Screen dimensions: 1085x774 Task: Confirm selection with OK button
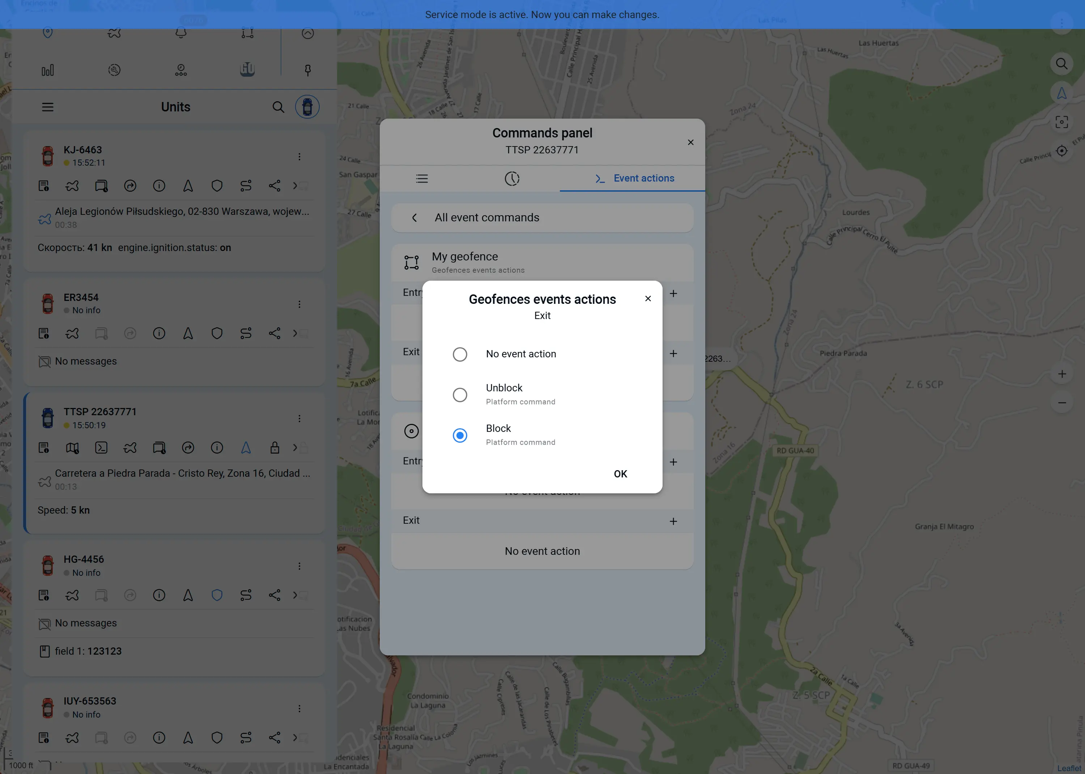620,474
